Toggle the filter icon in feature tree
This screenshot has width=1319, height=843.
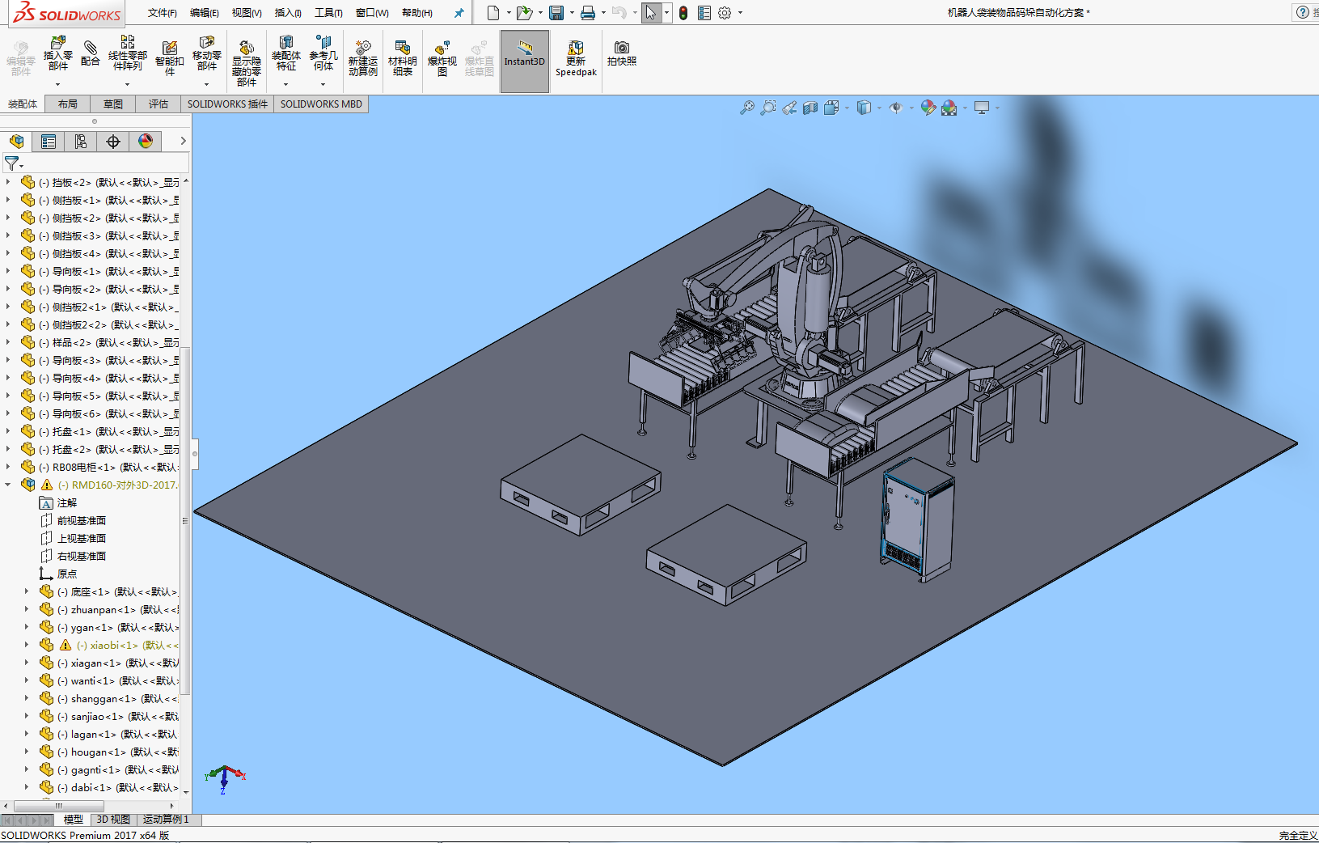[12, 164]
